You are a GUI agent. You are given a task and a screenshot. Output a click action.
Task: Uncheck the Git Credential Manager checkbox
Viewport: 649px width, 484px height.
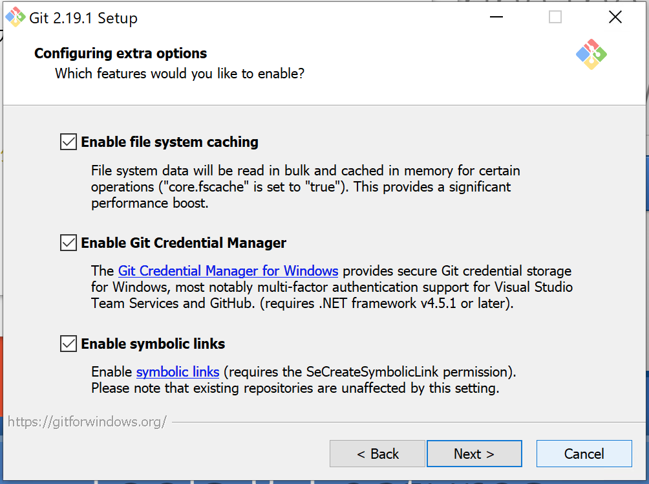point(68,243)
